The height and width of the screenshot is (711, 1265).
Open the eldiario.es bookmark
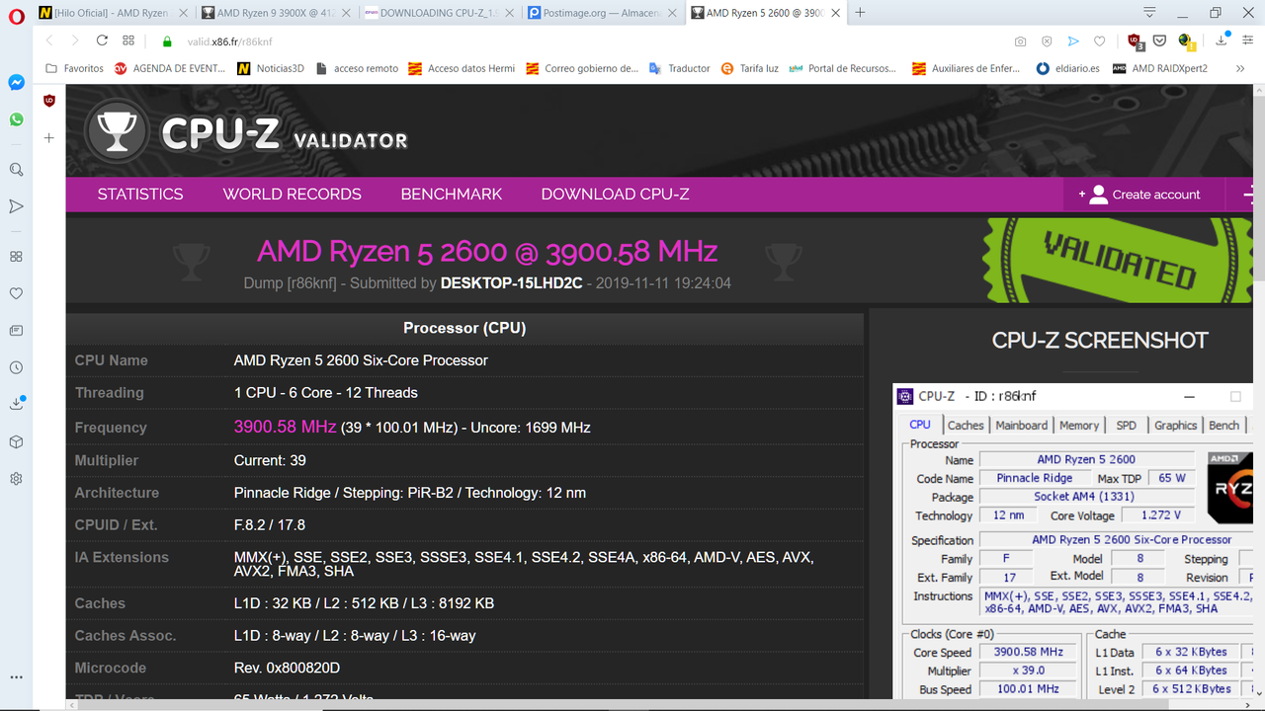coord(1069,68)
